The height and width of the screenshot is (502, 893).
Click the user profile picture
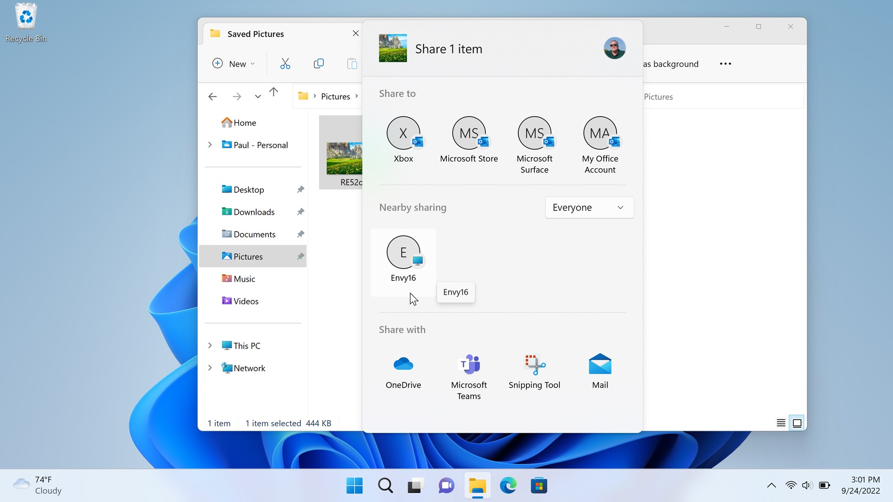point(614,48)
